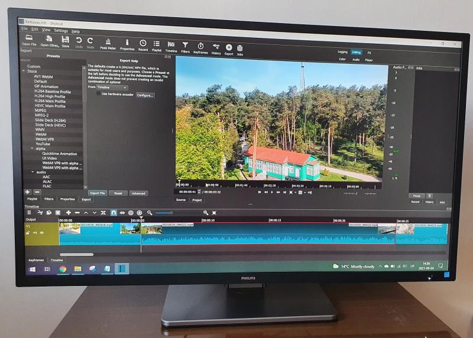Toggle scrub while dragging in the timeline

(122, 213)
